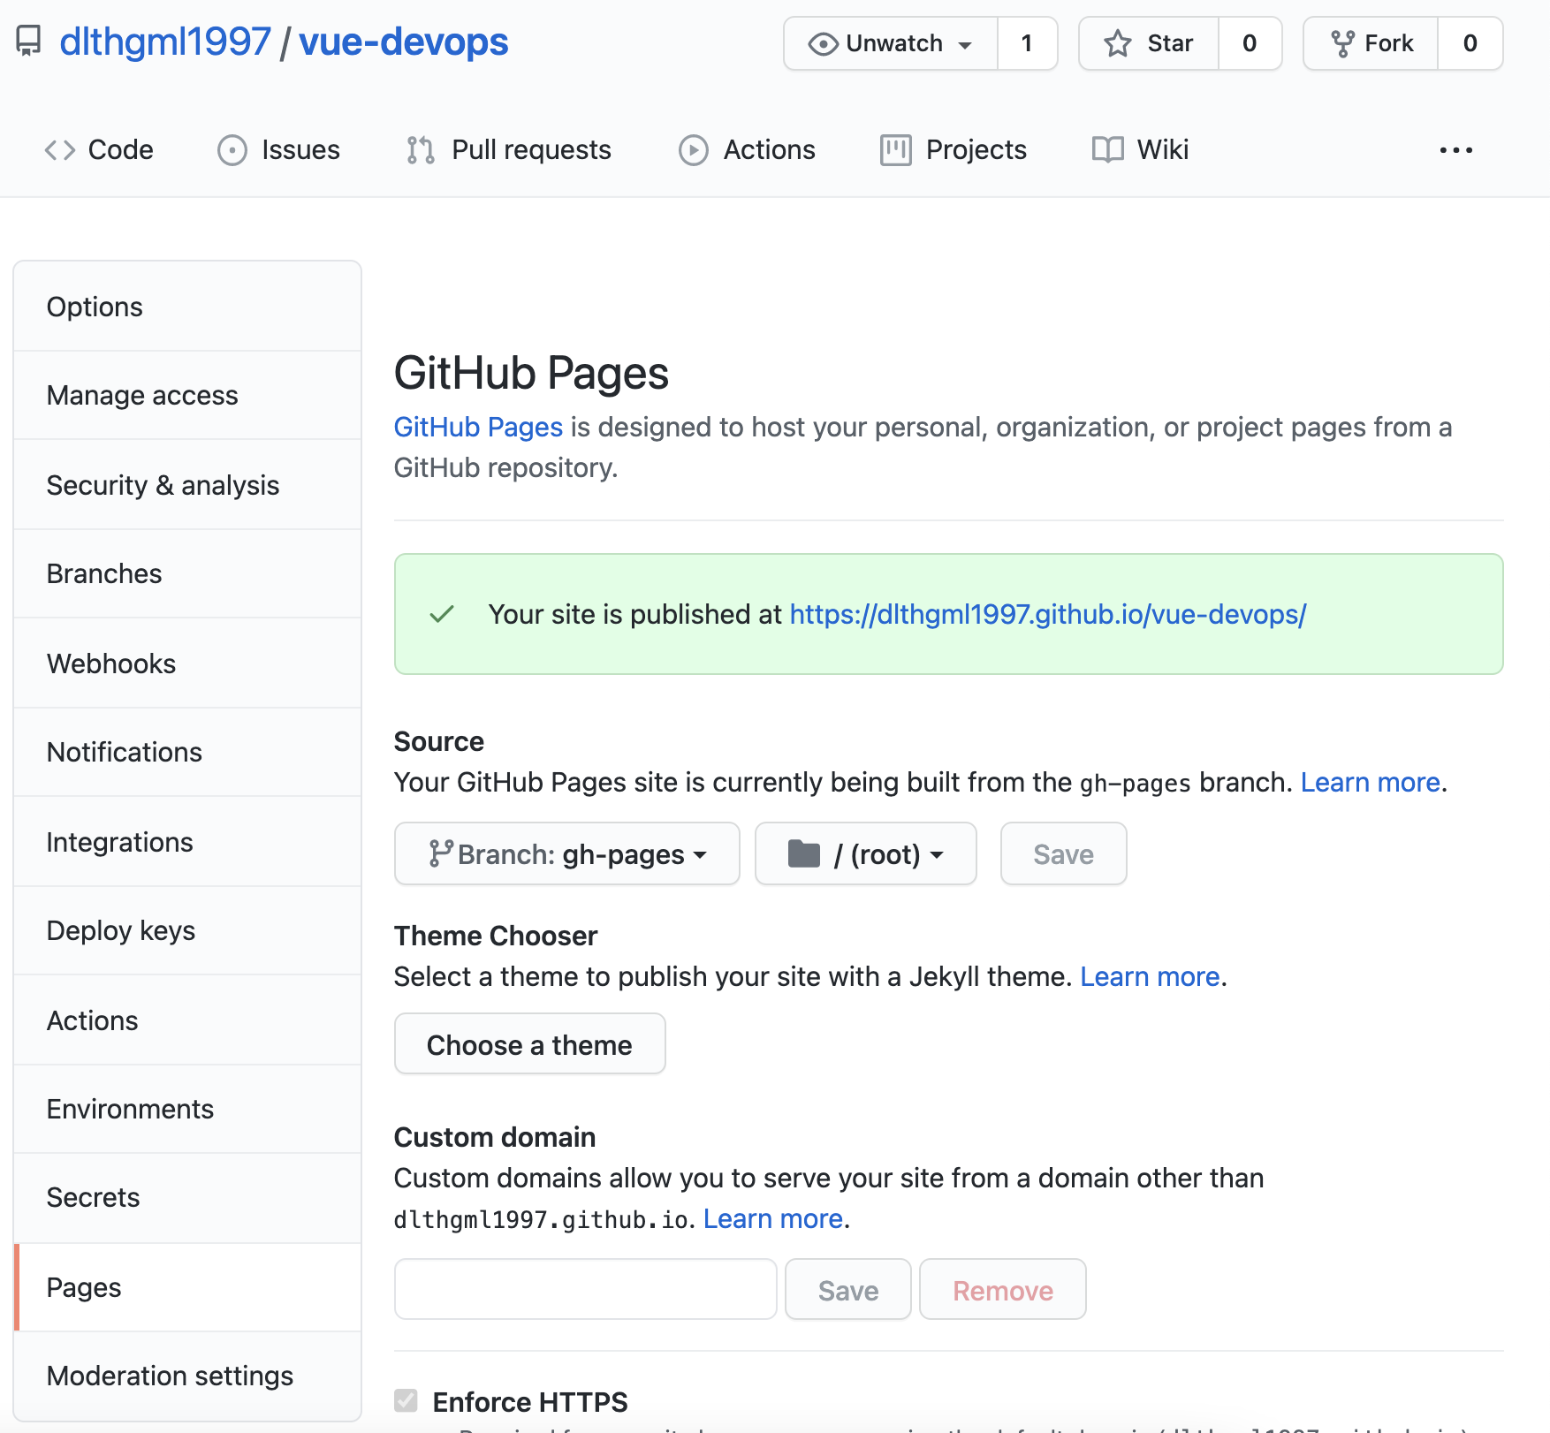Viewport: 1550px width, 1433px height.
Task: Click the Choose a theme button
Action: (529, 1044)
